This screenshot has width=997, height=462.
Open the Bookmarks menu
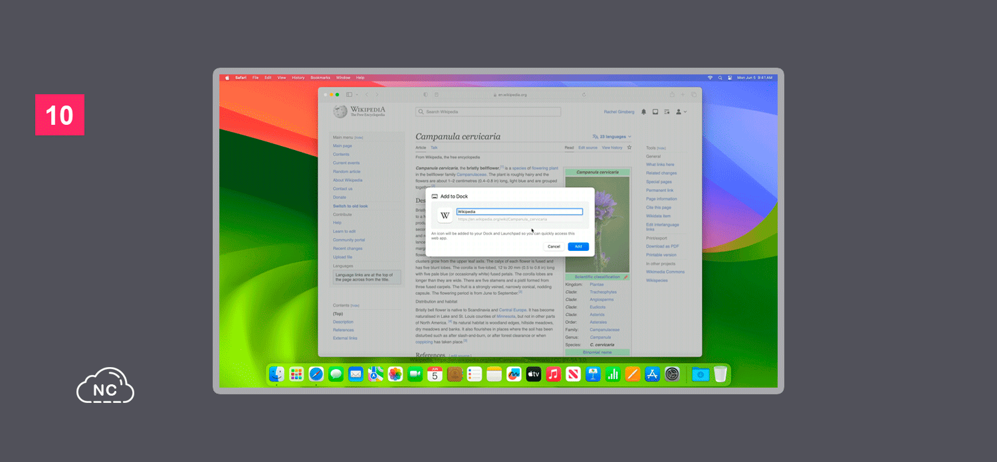pos(320,78)
